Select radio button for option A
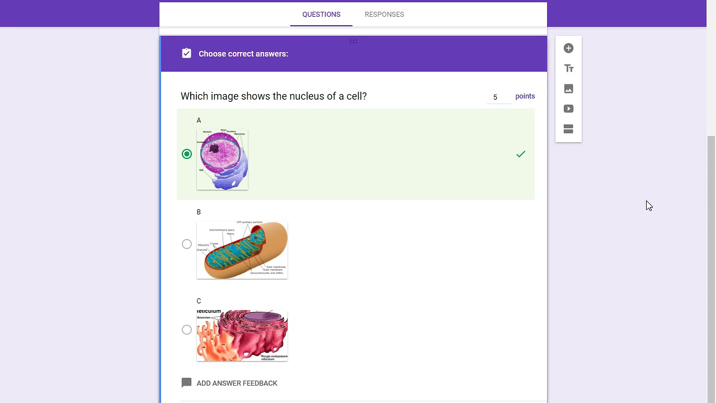This screenshot has width=716, height=403. tap(187, 154)
